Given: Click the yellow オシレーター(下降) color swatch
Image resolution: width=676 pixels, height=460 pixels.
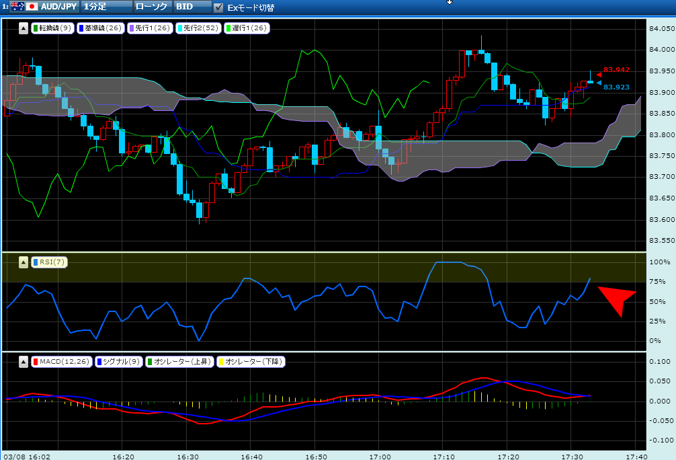Looking at the screenshot, I should (221, 362).
